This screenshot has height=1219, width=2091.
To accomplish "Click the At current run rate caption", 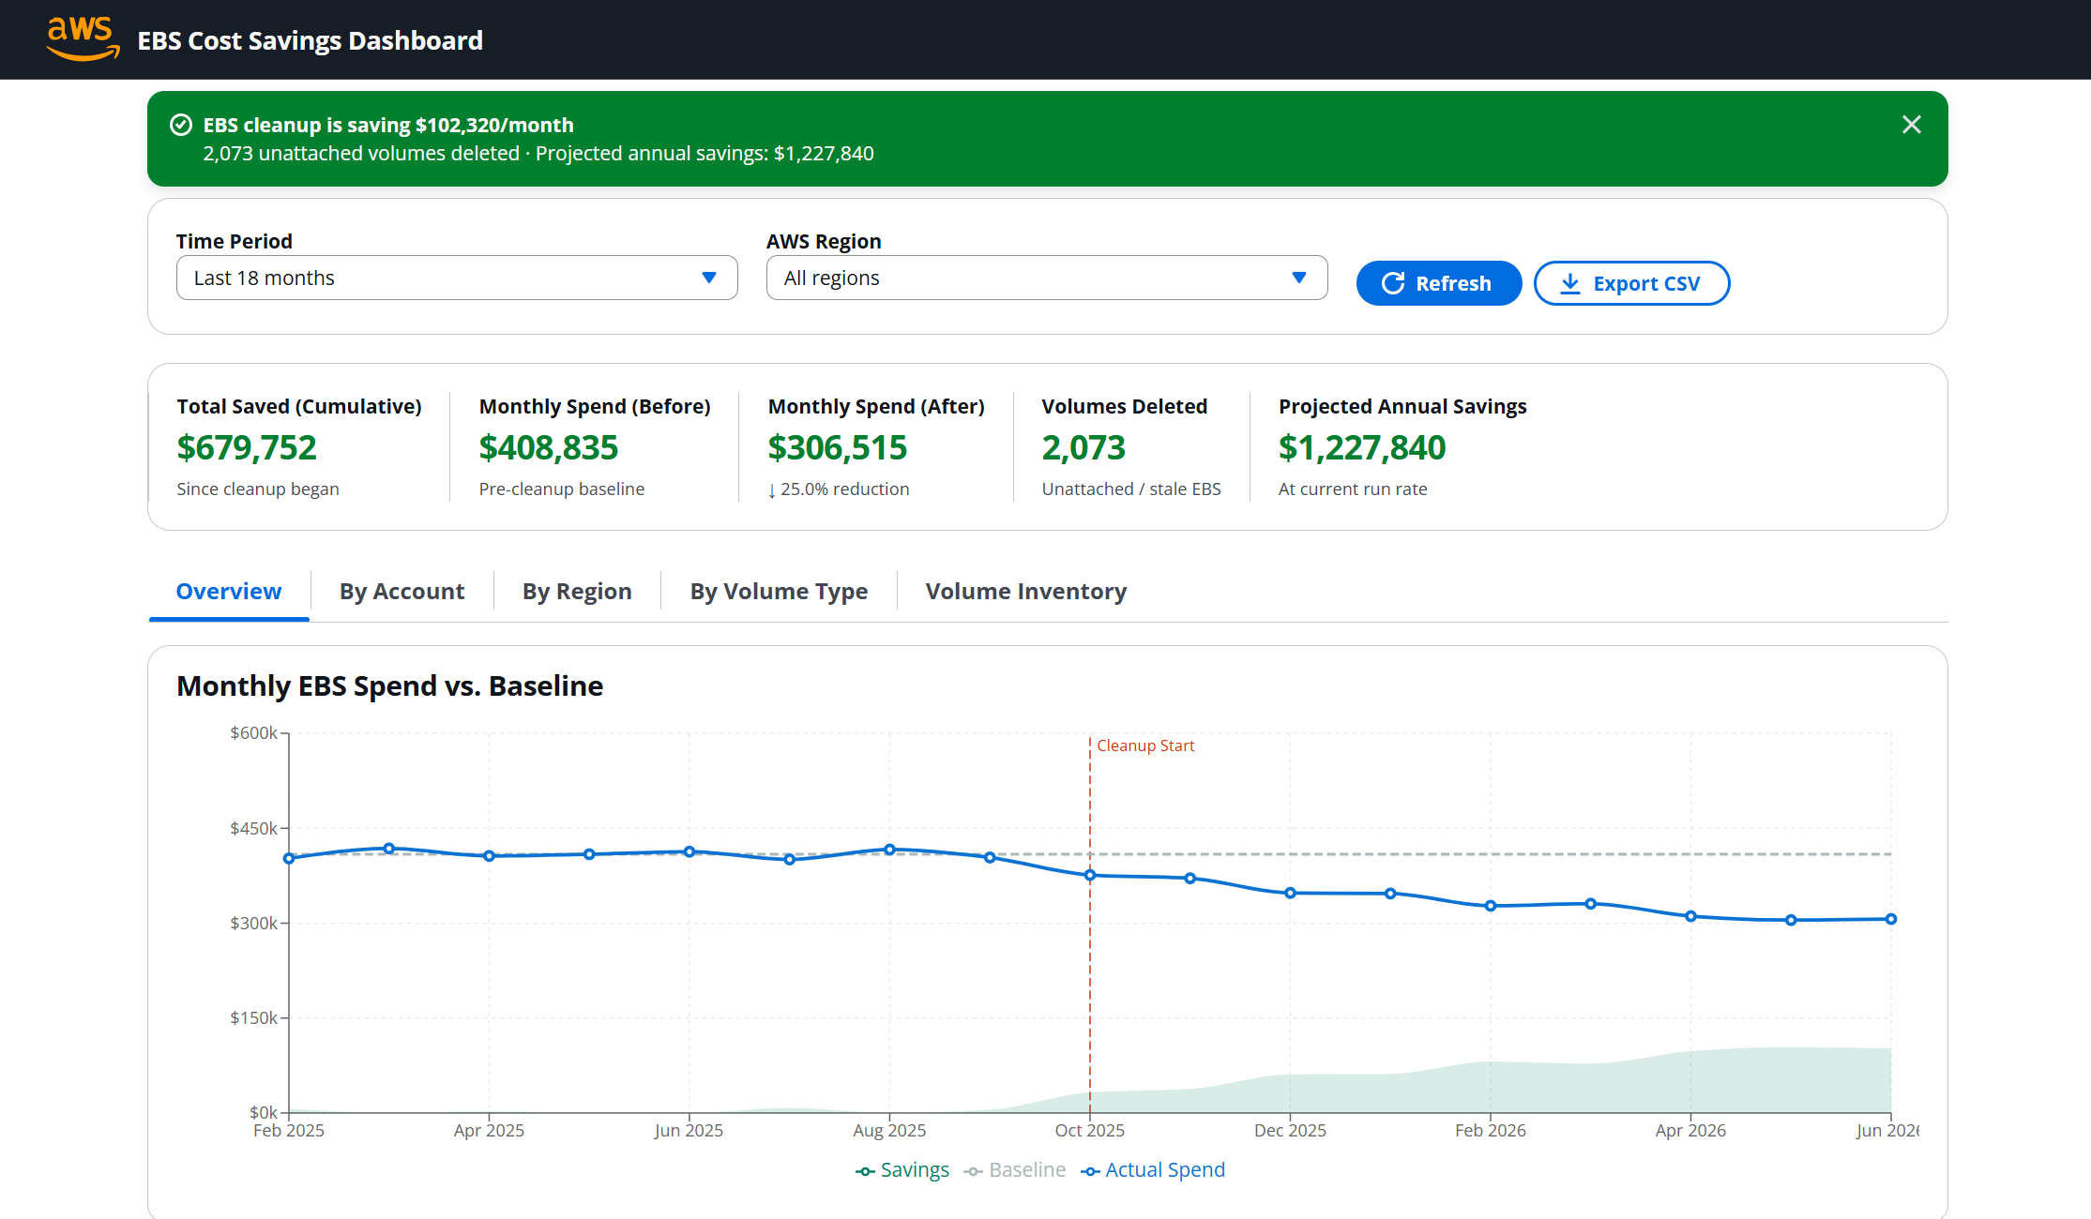I will [1353, 489].
